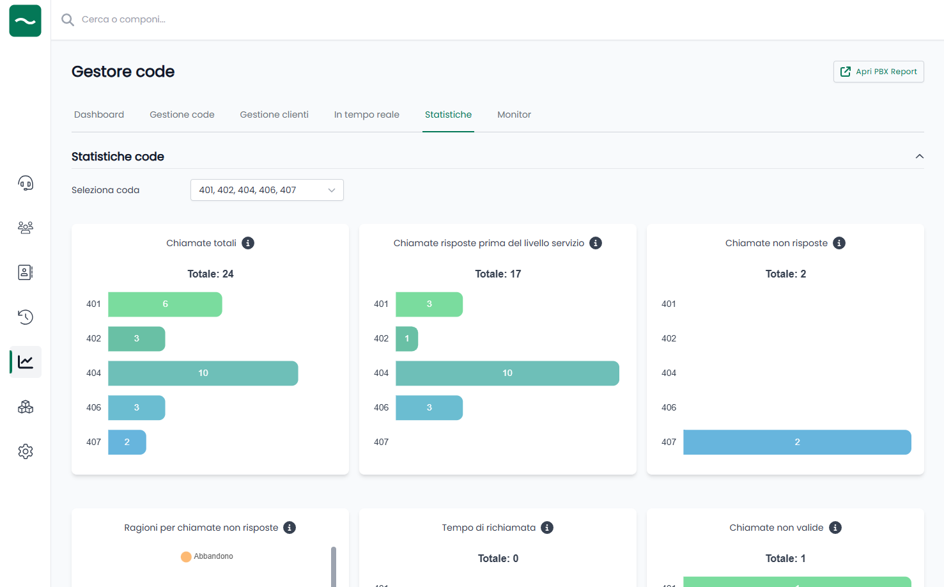
Task: Click the legend scrollbar in Ragioni chart
Action: [333, 566]
